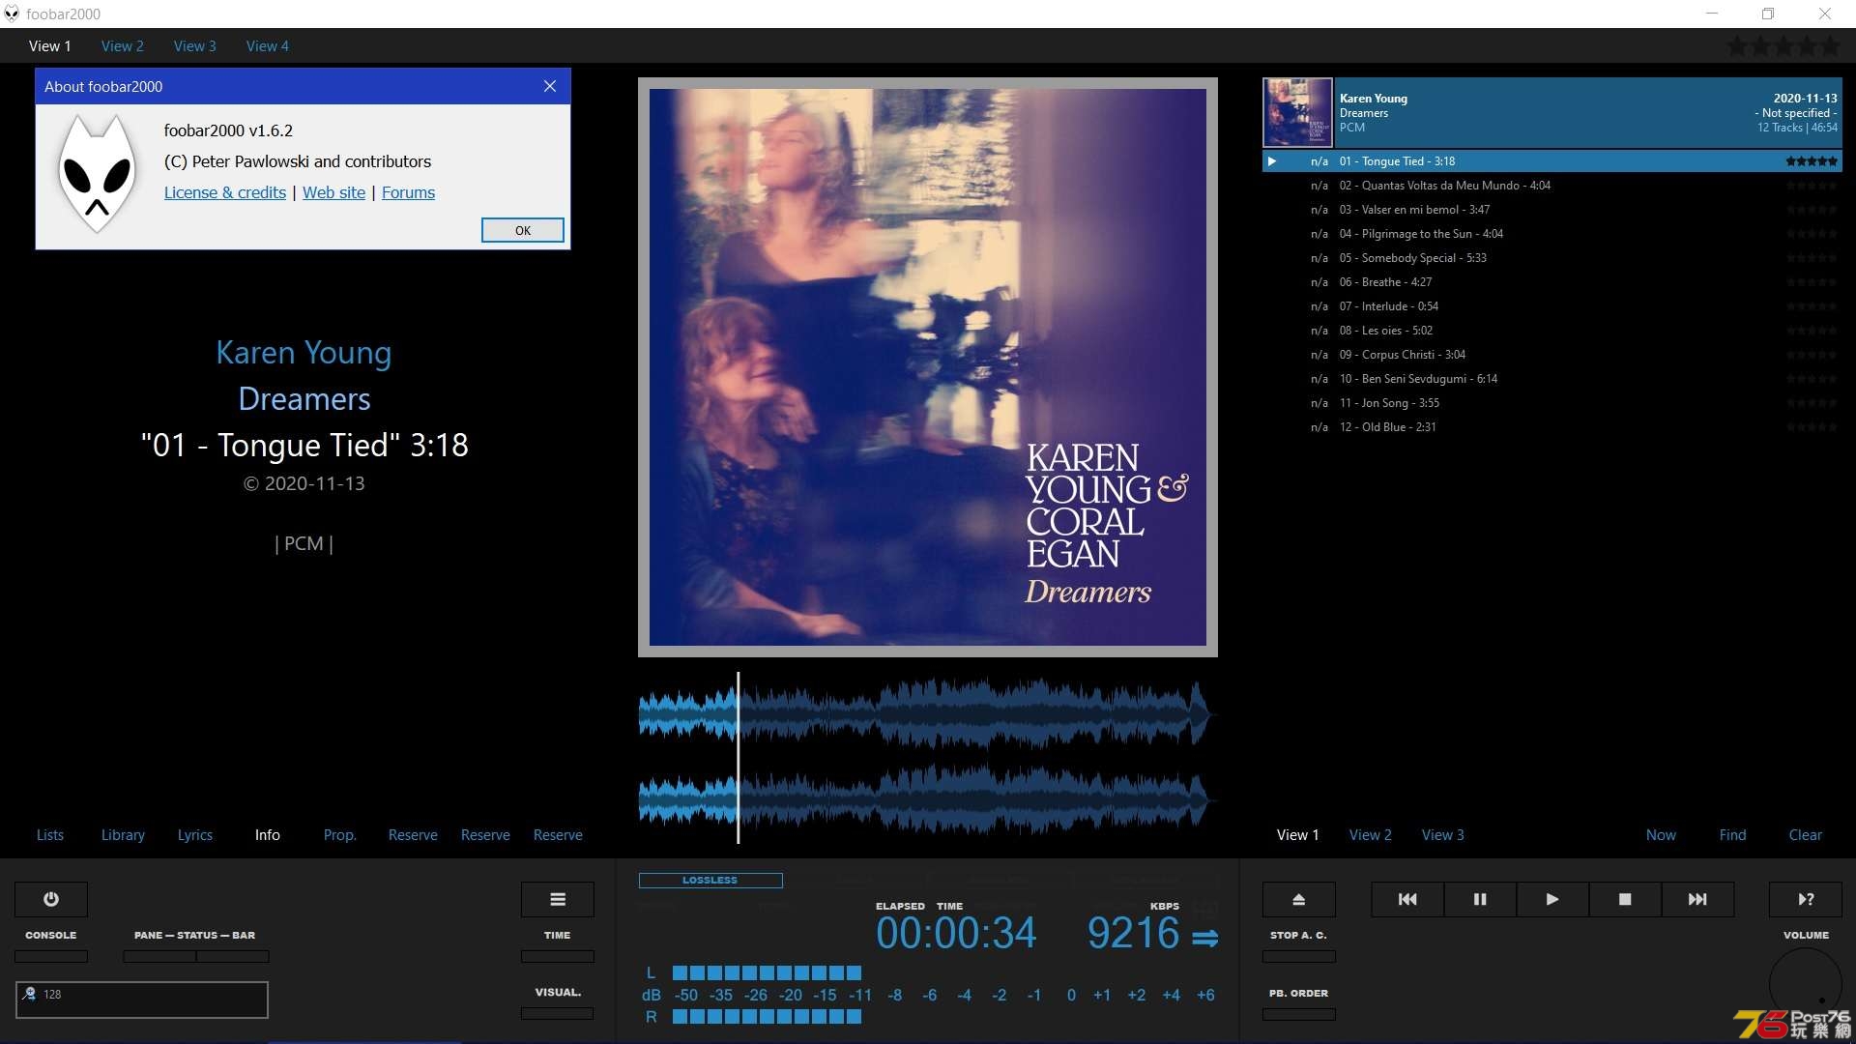Click the Forums hyperlink
Image resolution: width=1856 pixels, height=1044 pixels.
(x=408, y=191)
